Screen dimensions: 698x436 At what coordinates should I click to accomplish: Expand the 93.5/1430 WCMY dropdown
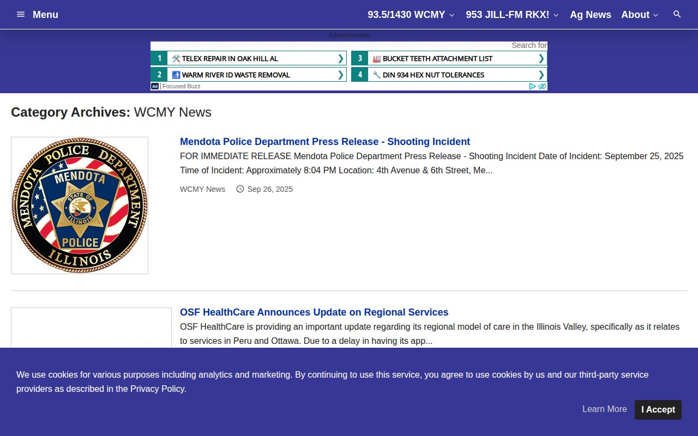pyautogui.click(x=411, y=15)
